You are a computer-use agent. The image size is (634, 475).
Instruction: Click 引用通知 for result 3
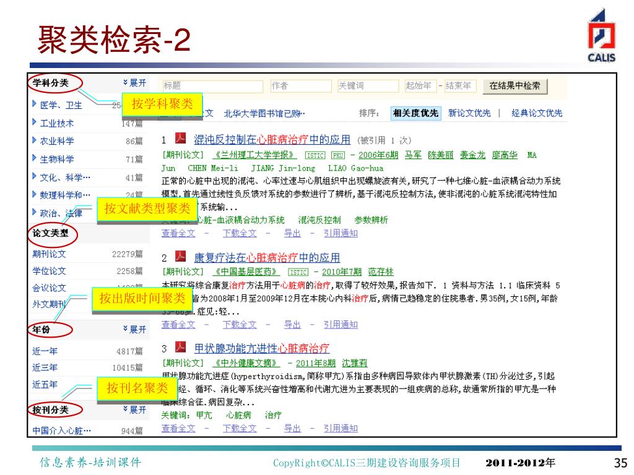coord(341,428)
